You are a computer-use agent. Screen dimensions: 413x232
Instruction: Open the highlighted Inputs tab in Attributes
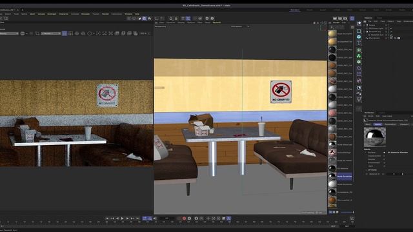(378, 124)
